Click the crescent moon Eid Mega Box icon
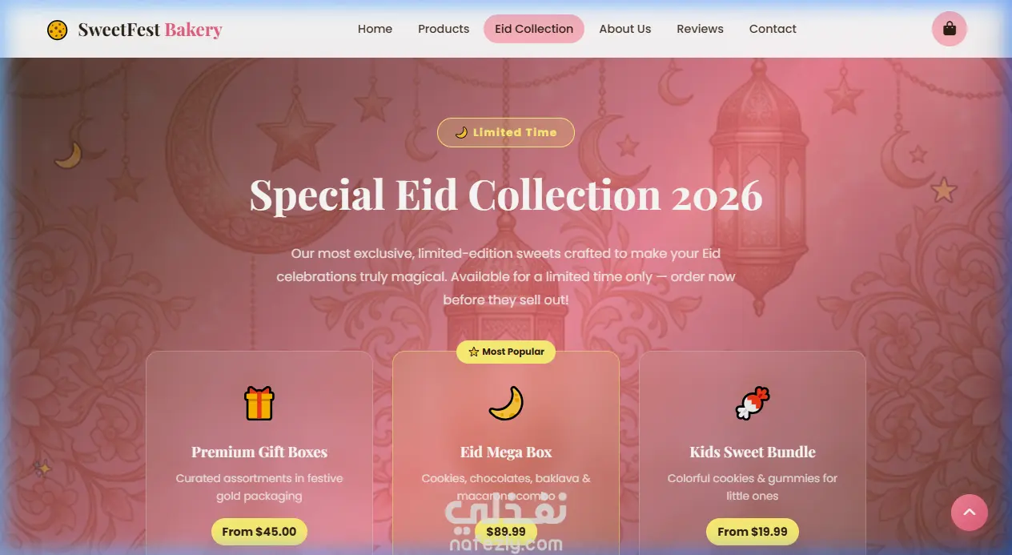This screenshot has width=1012, height=555. click(x=506, y=404)
